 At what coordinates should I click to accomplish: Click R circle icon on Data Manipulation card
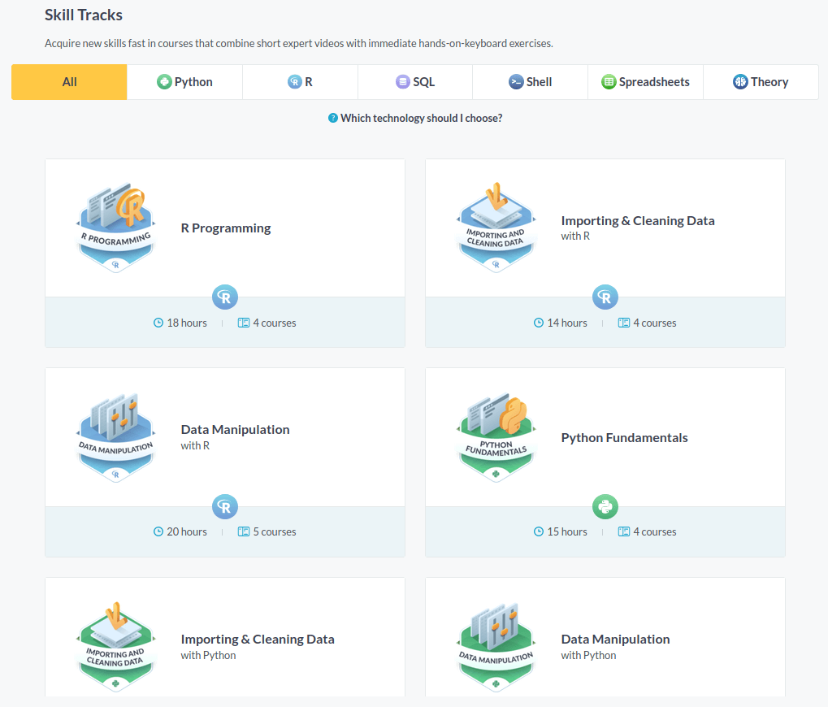(225, 507)
